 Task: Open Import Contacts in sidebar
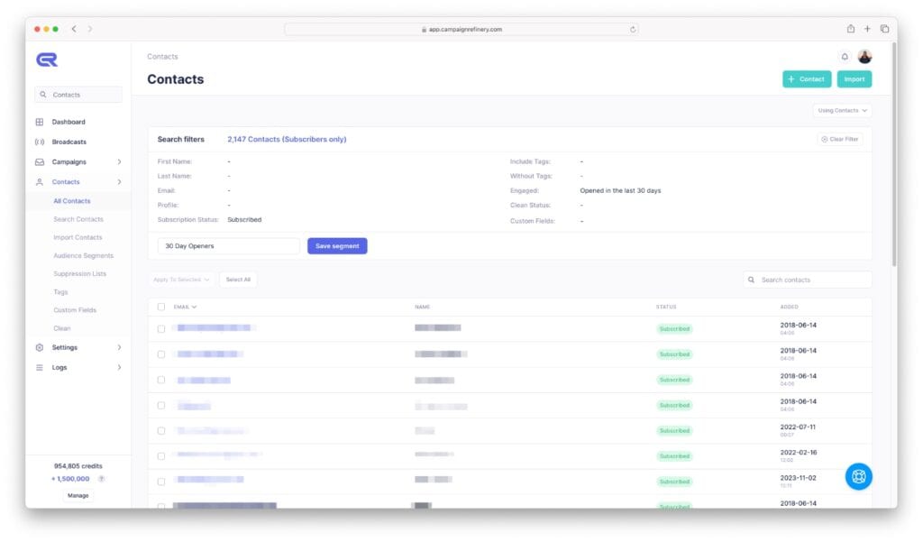pyautogui.click(x=78, y=237)
